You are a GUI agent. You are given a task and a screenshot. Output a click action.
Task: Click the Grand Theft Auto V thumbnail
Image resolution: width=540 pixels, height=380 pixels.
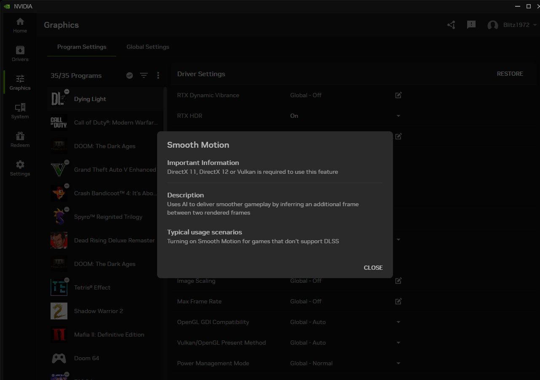coord(59,170)
